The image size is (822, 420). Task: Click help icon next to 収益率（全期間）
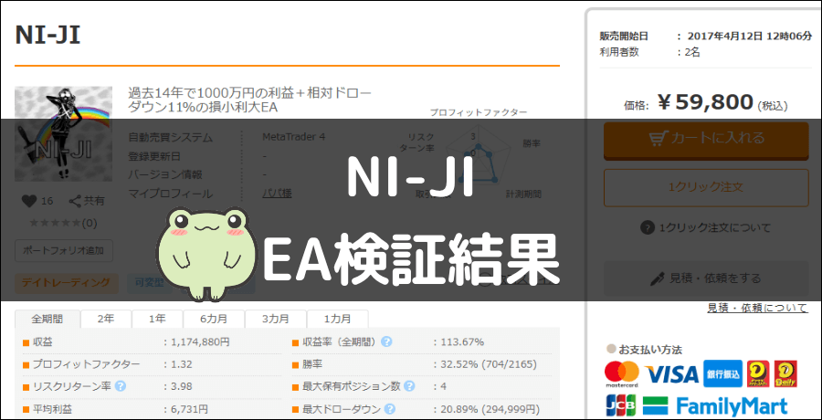pos(387,341)
